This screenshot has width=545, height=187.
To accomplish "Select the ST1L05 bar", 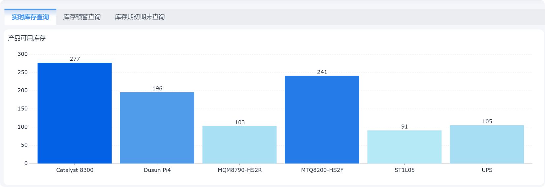I will click(404, 147).
